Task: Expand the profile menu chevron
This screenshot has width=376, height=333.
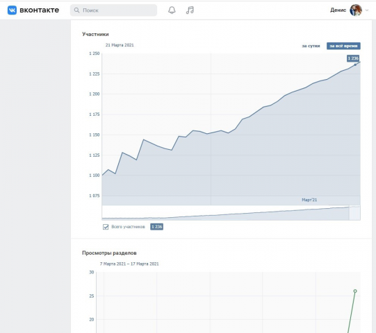Action: coord(367,10)
